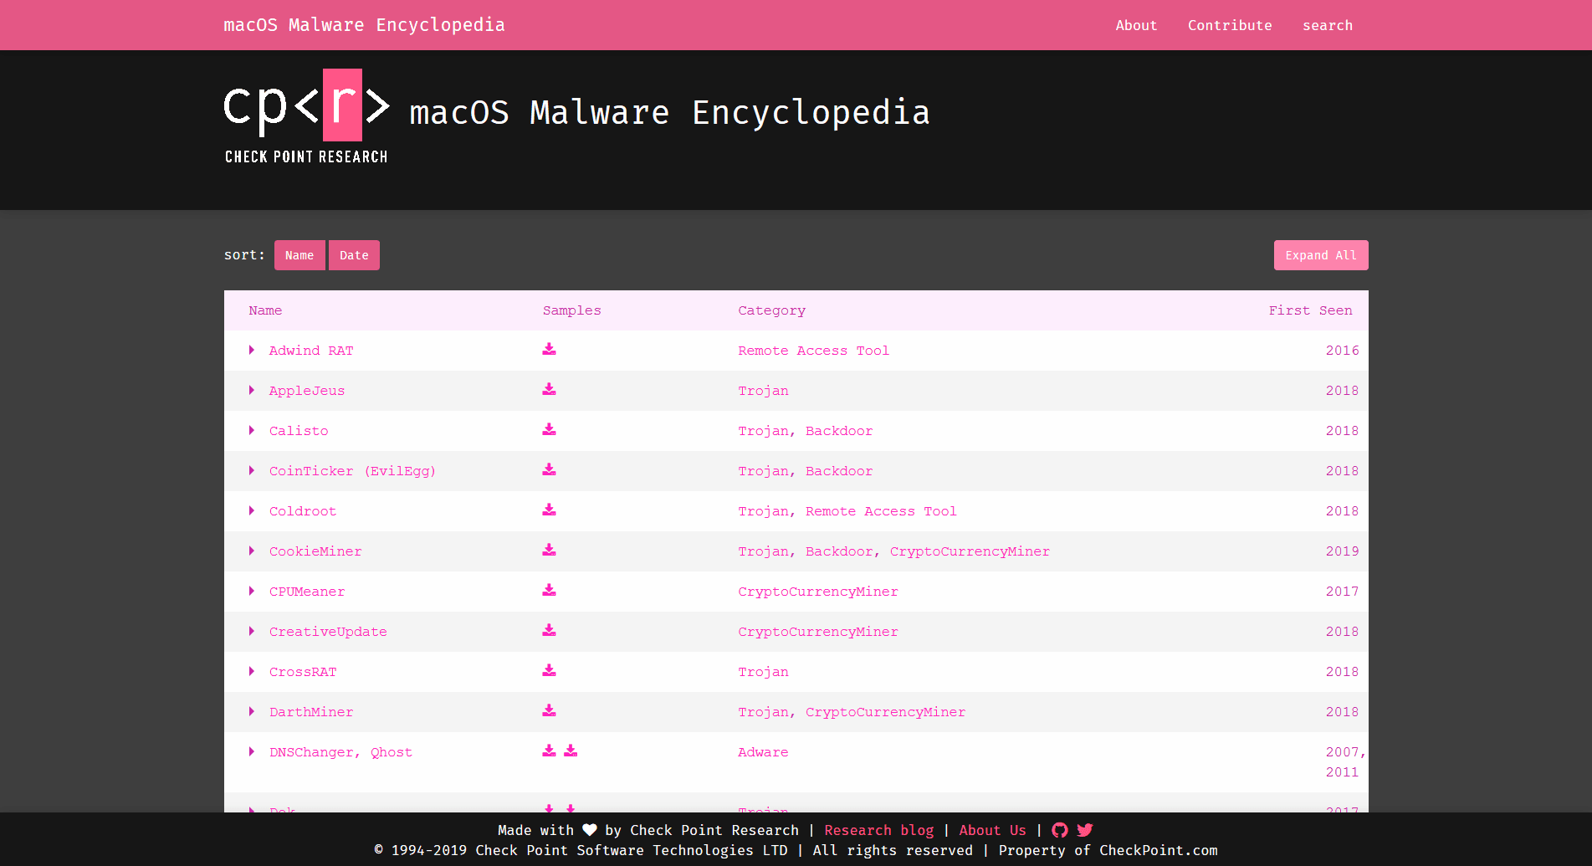Open the CoinTicker (EvilEgg) entry name

click(x=352, y=471)
